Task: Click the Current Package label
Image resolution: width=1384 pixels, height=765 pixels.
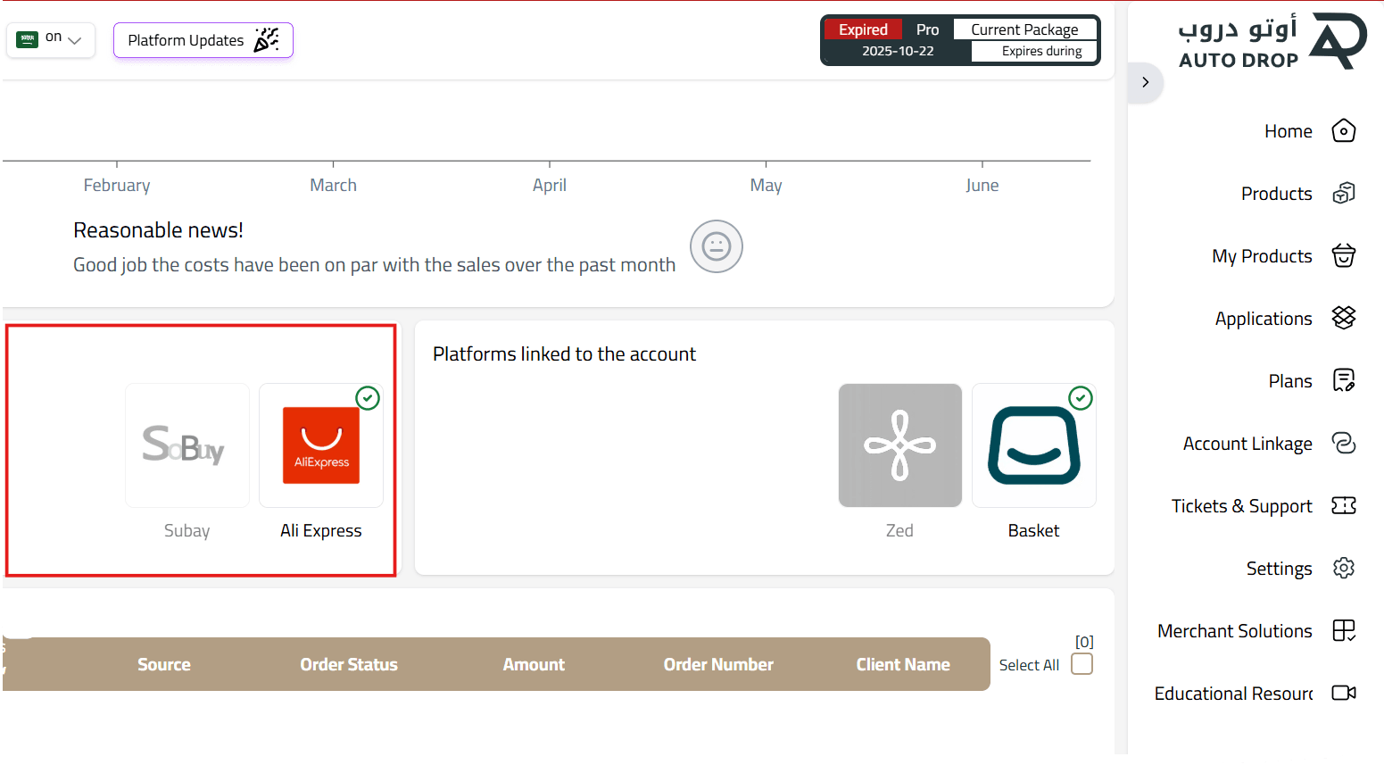Action: [1024, 29]
